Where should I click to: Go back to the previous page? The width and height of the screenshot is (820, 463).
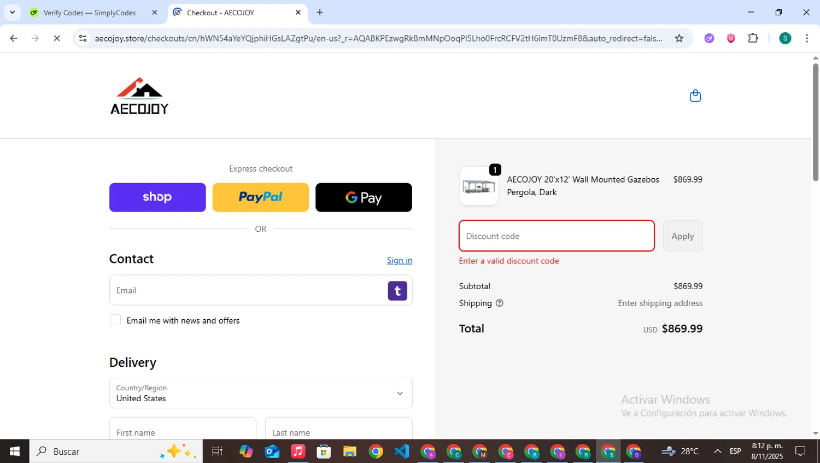(14, 38)
